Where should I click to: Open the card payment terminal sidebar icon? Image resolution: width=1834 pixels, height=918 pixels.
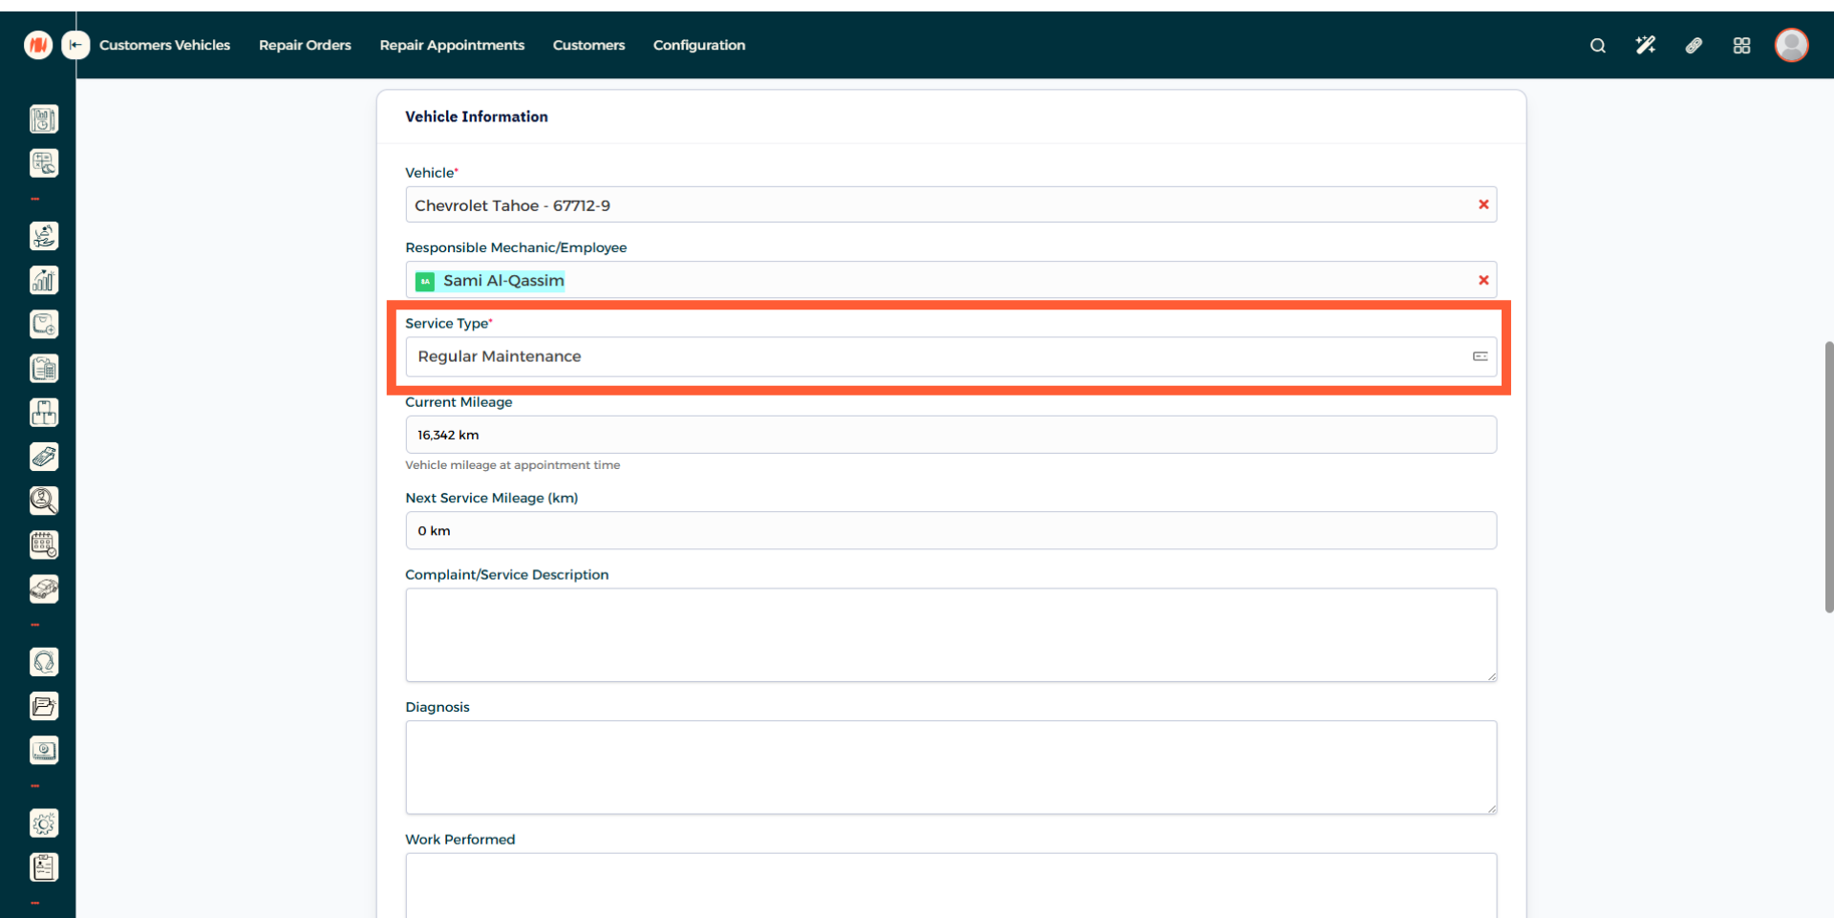44,457
